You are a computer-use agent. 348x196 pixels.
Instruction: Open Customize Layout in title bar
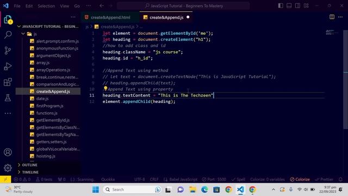(x=306, y=6)
